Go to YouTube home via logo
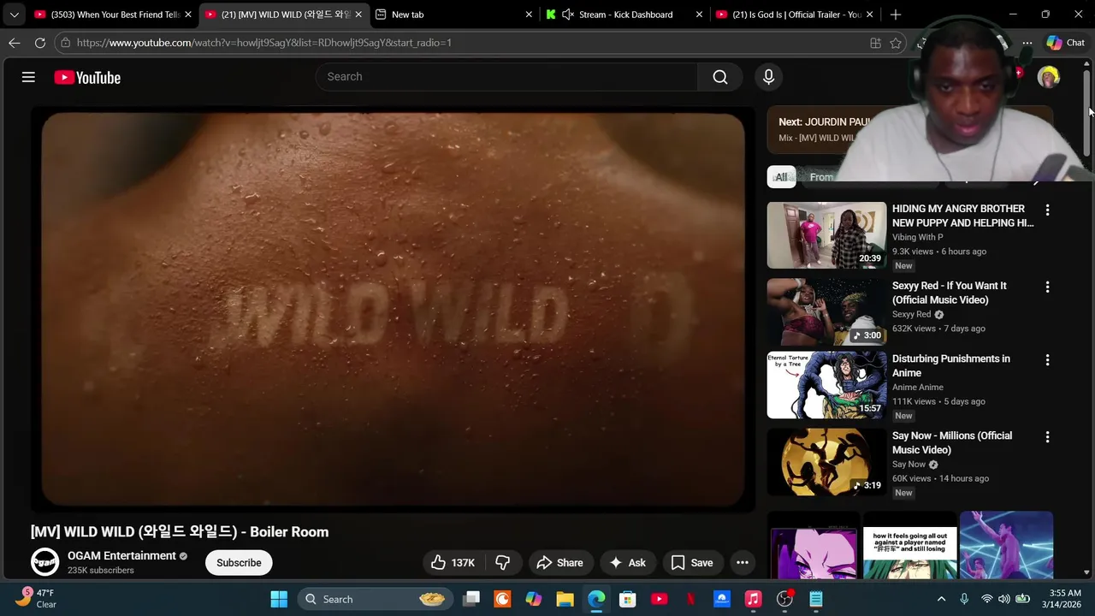This screenshot has width=1095, height=616. point(87,77)
